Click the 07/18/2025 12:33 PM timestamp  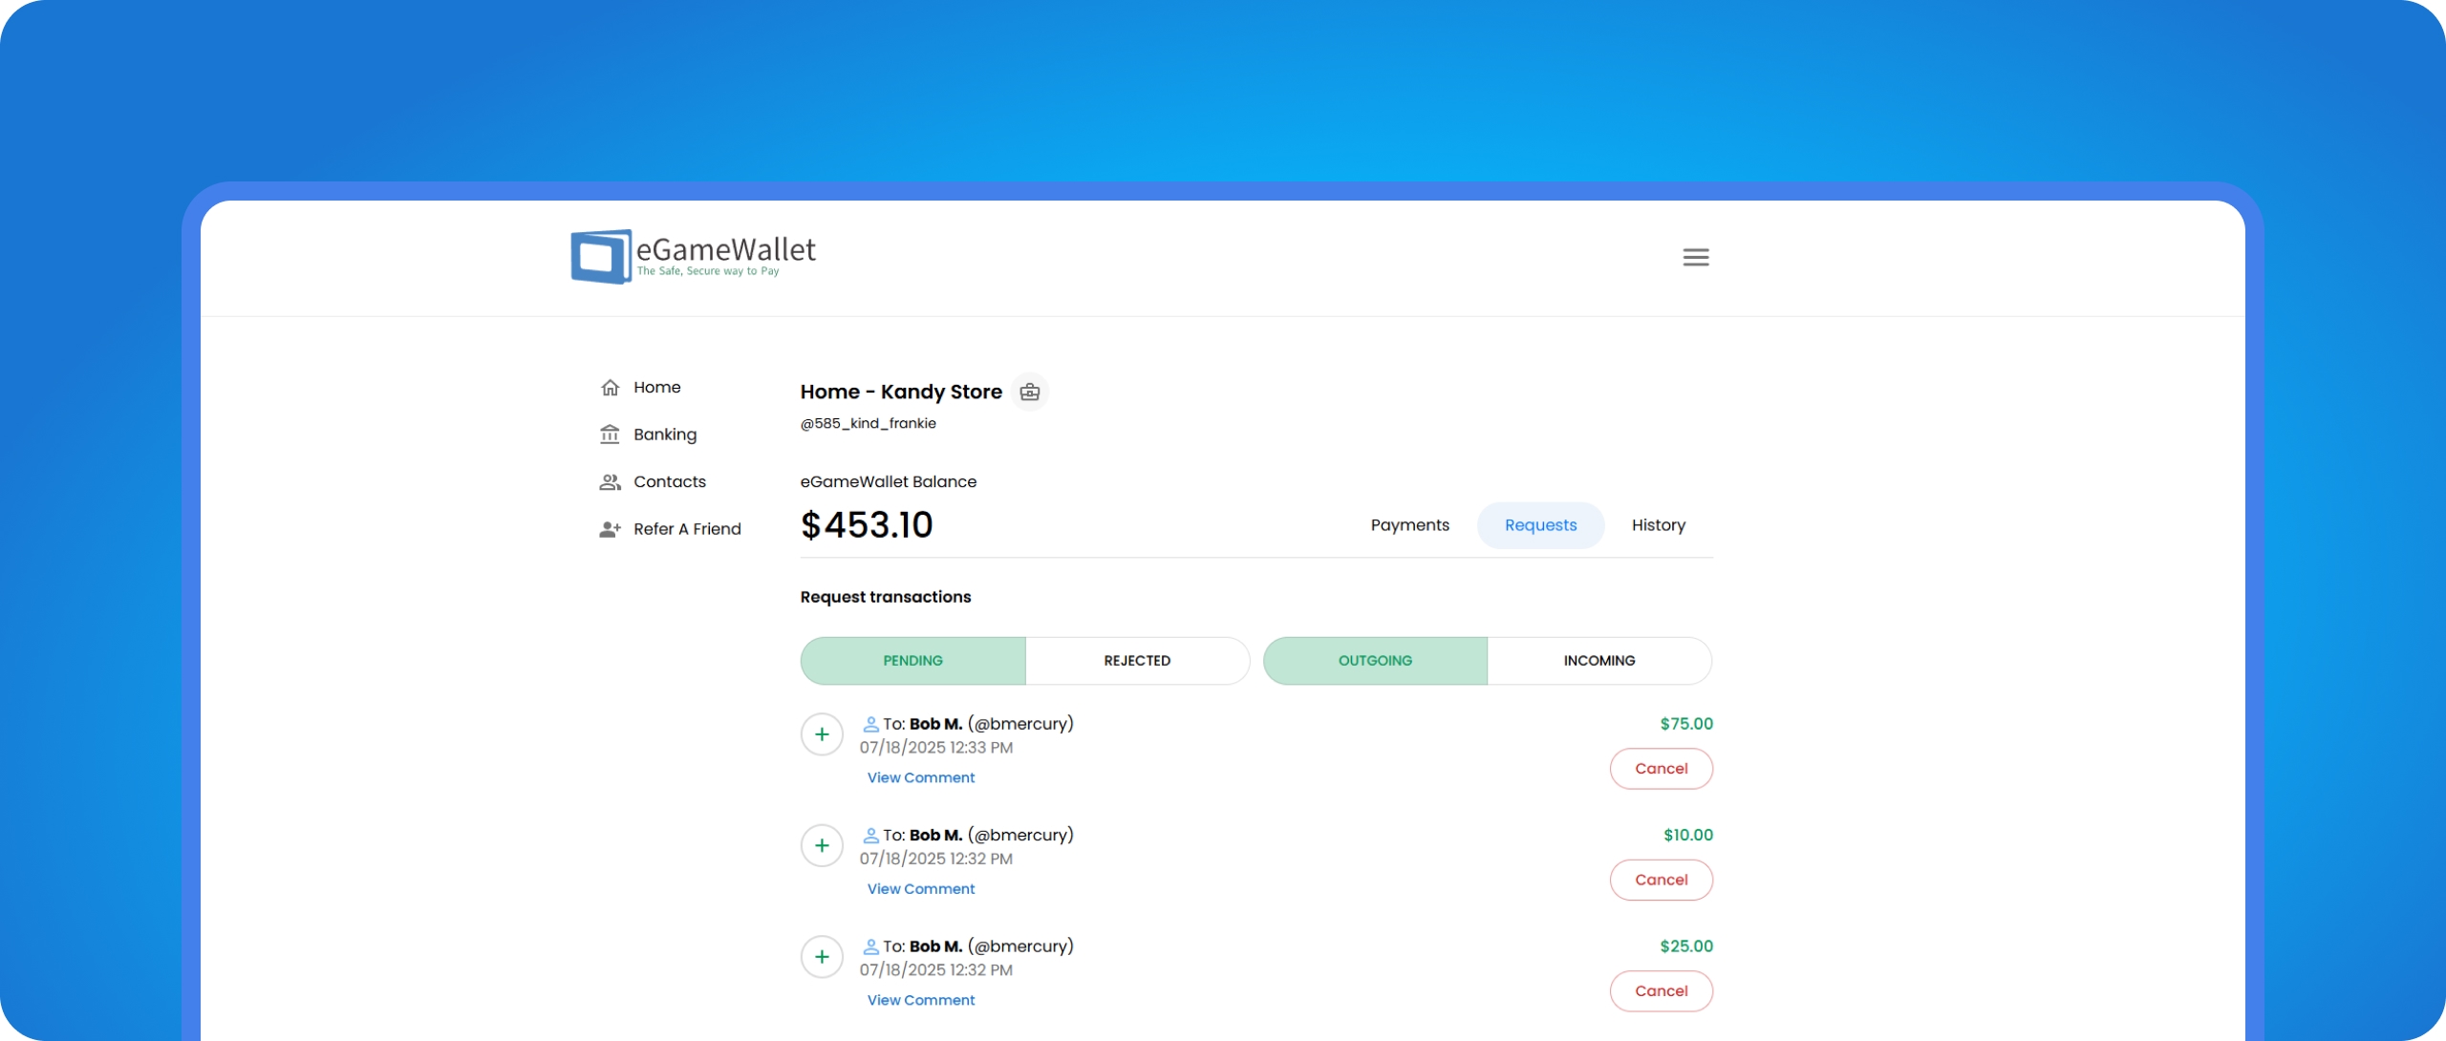tap(936, 748)
